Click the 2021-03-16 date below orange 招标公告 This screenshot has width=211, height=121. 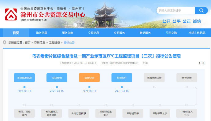pyautogui.click(x=89, y=91)
